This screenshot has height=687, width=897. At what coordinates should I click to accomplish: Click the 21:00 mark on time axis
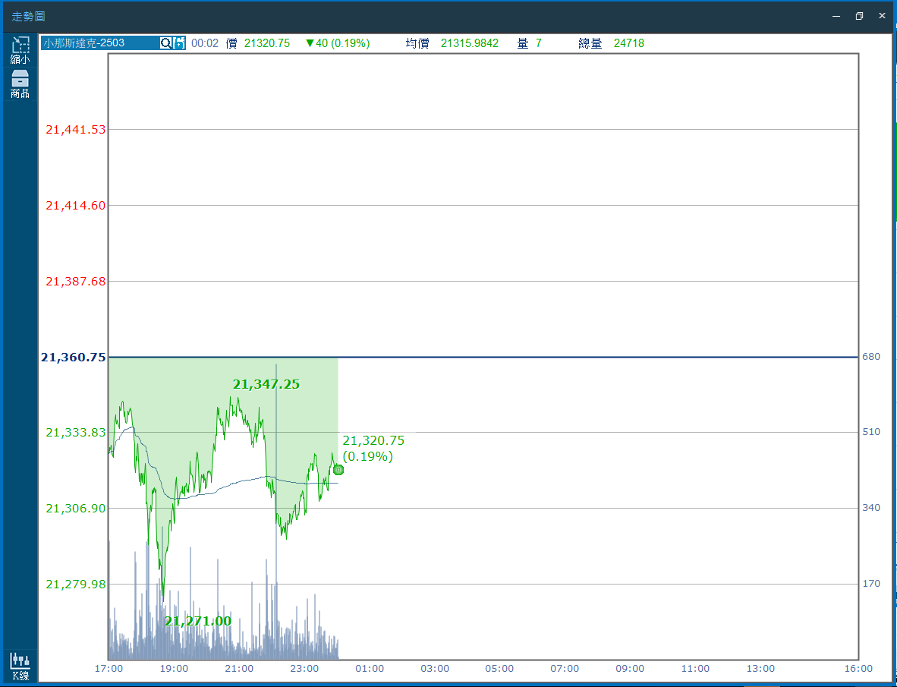pyautogui.click(x=239, y=669)
